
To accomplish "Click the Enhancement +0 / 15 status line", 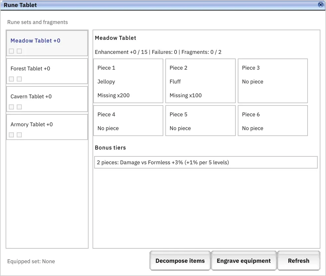I will click(x=158, y=52).
